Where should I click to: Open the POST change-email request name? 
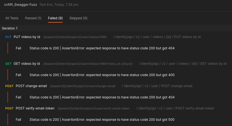(31, 86)
